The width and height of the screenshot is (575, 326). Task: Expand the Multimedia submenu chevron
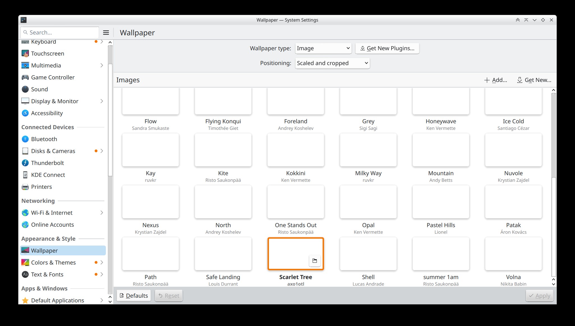102,65
